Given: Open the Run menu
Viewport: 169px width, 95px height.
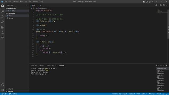Looking at the screenshot, I should (x=30, y=2).
